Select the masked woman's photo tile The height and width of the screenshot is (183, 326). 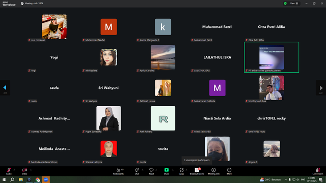[218, 149]
